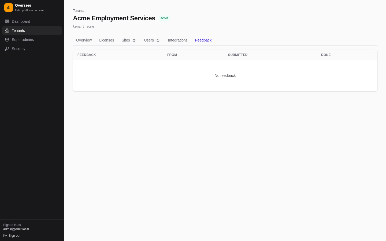Click the Users count badge 1
Screen dimensions: 386x241
[x=158, y=40]
